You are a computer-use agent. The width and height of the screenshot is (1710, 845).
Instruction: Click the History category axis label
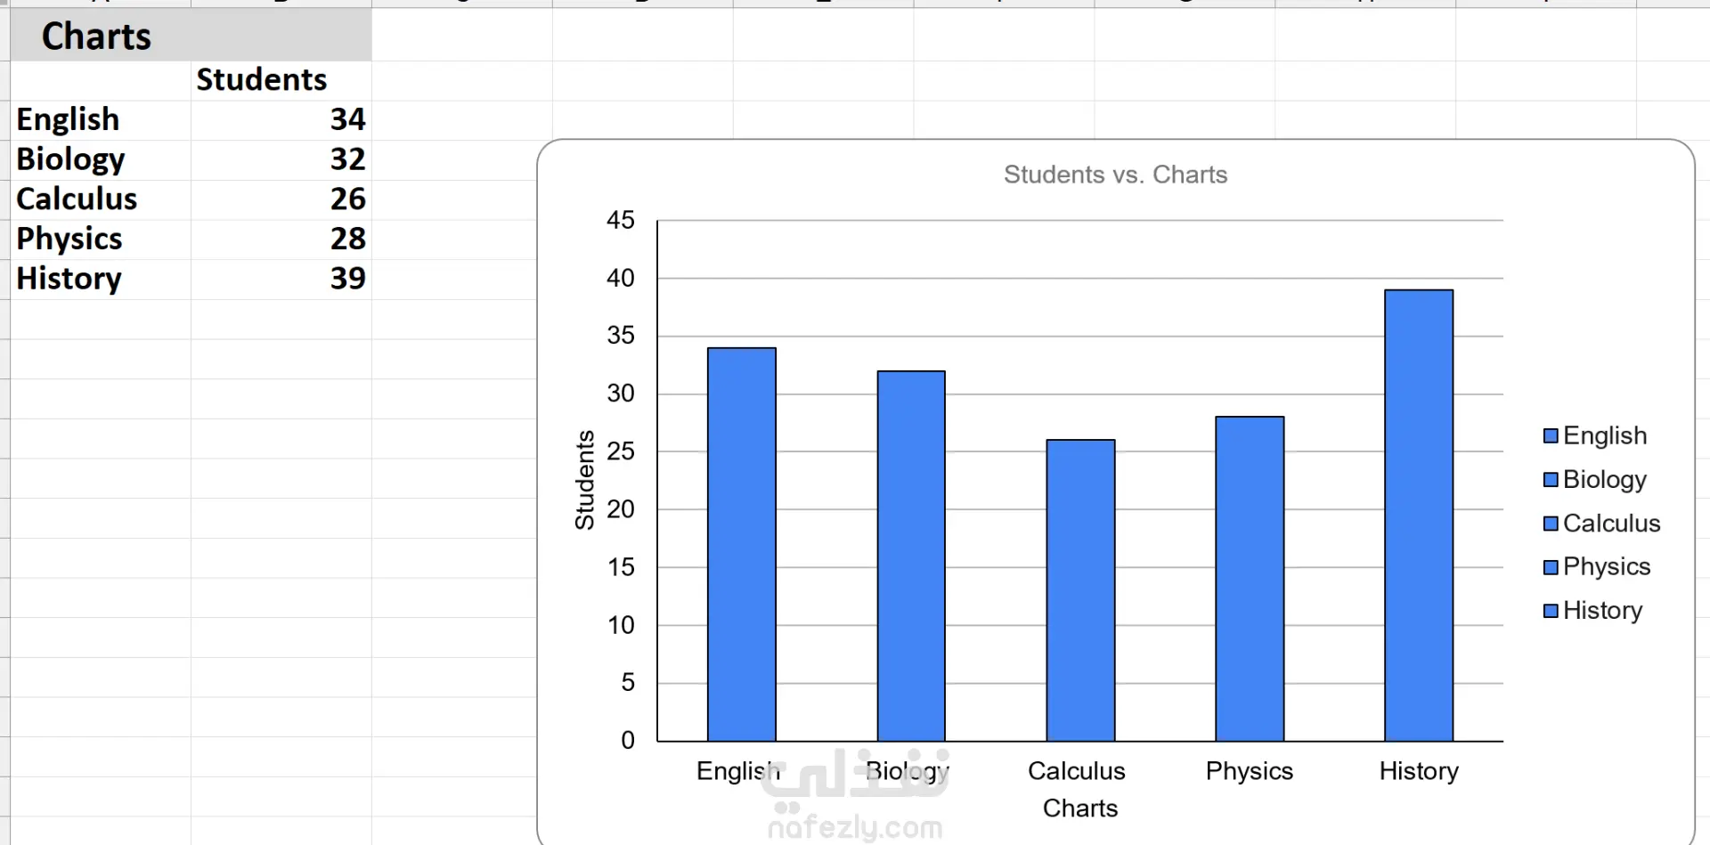(1419, 771)
